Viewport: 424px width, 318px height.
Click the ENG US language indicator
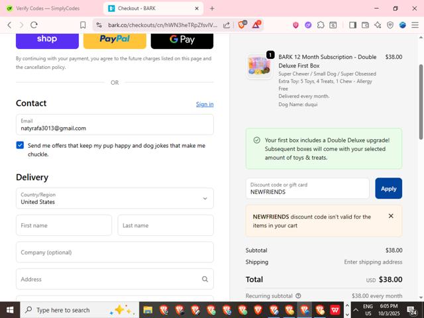click(x=368, y=310)
